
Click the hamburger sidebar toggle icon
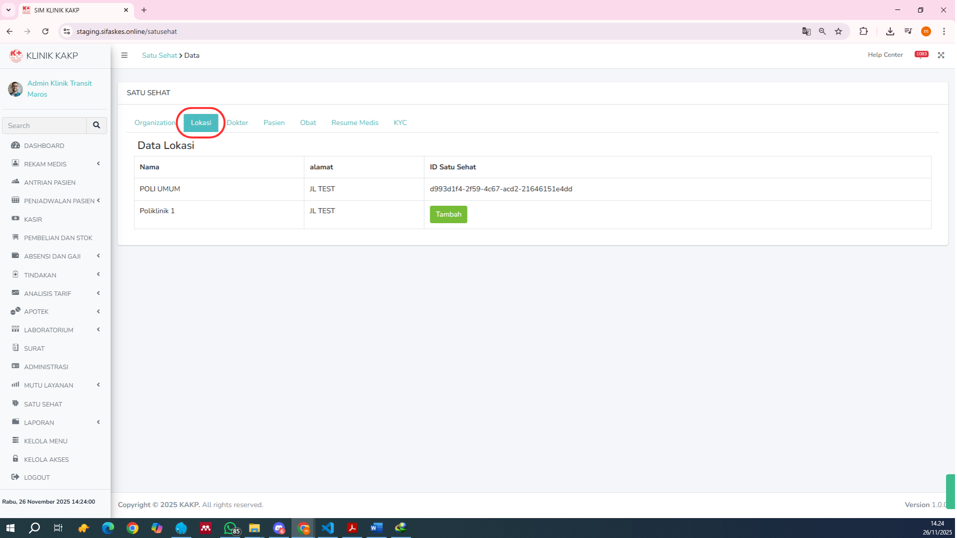point(124,55)
